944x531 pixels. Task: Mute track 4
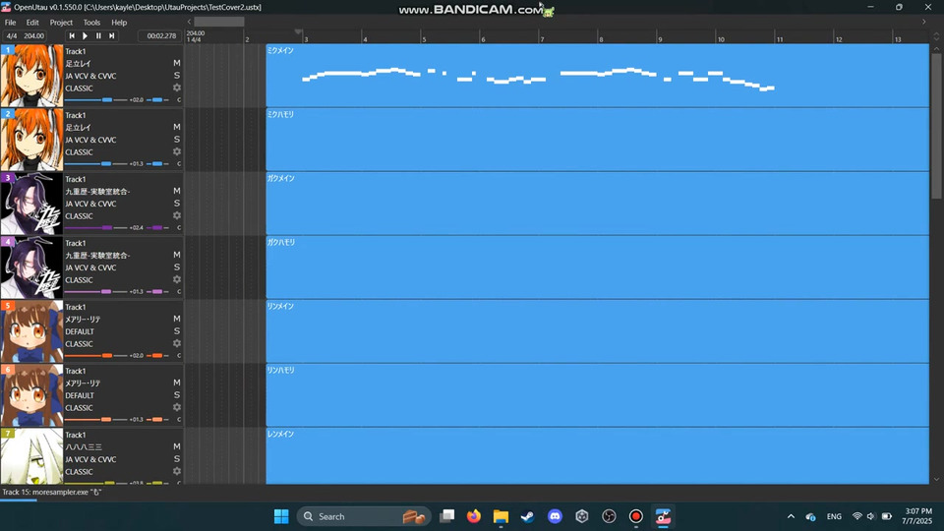(x=176, y=254)
